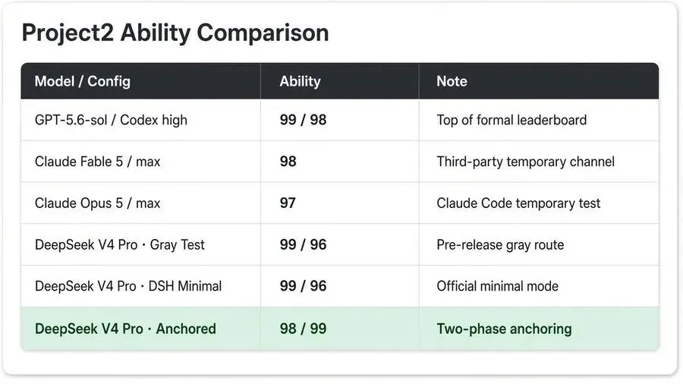Select the Top of formal leaderboard note
683x384 pixels.
tap(511, 120)
